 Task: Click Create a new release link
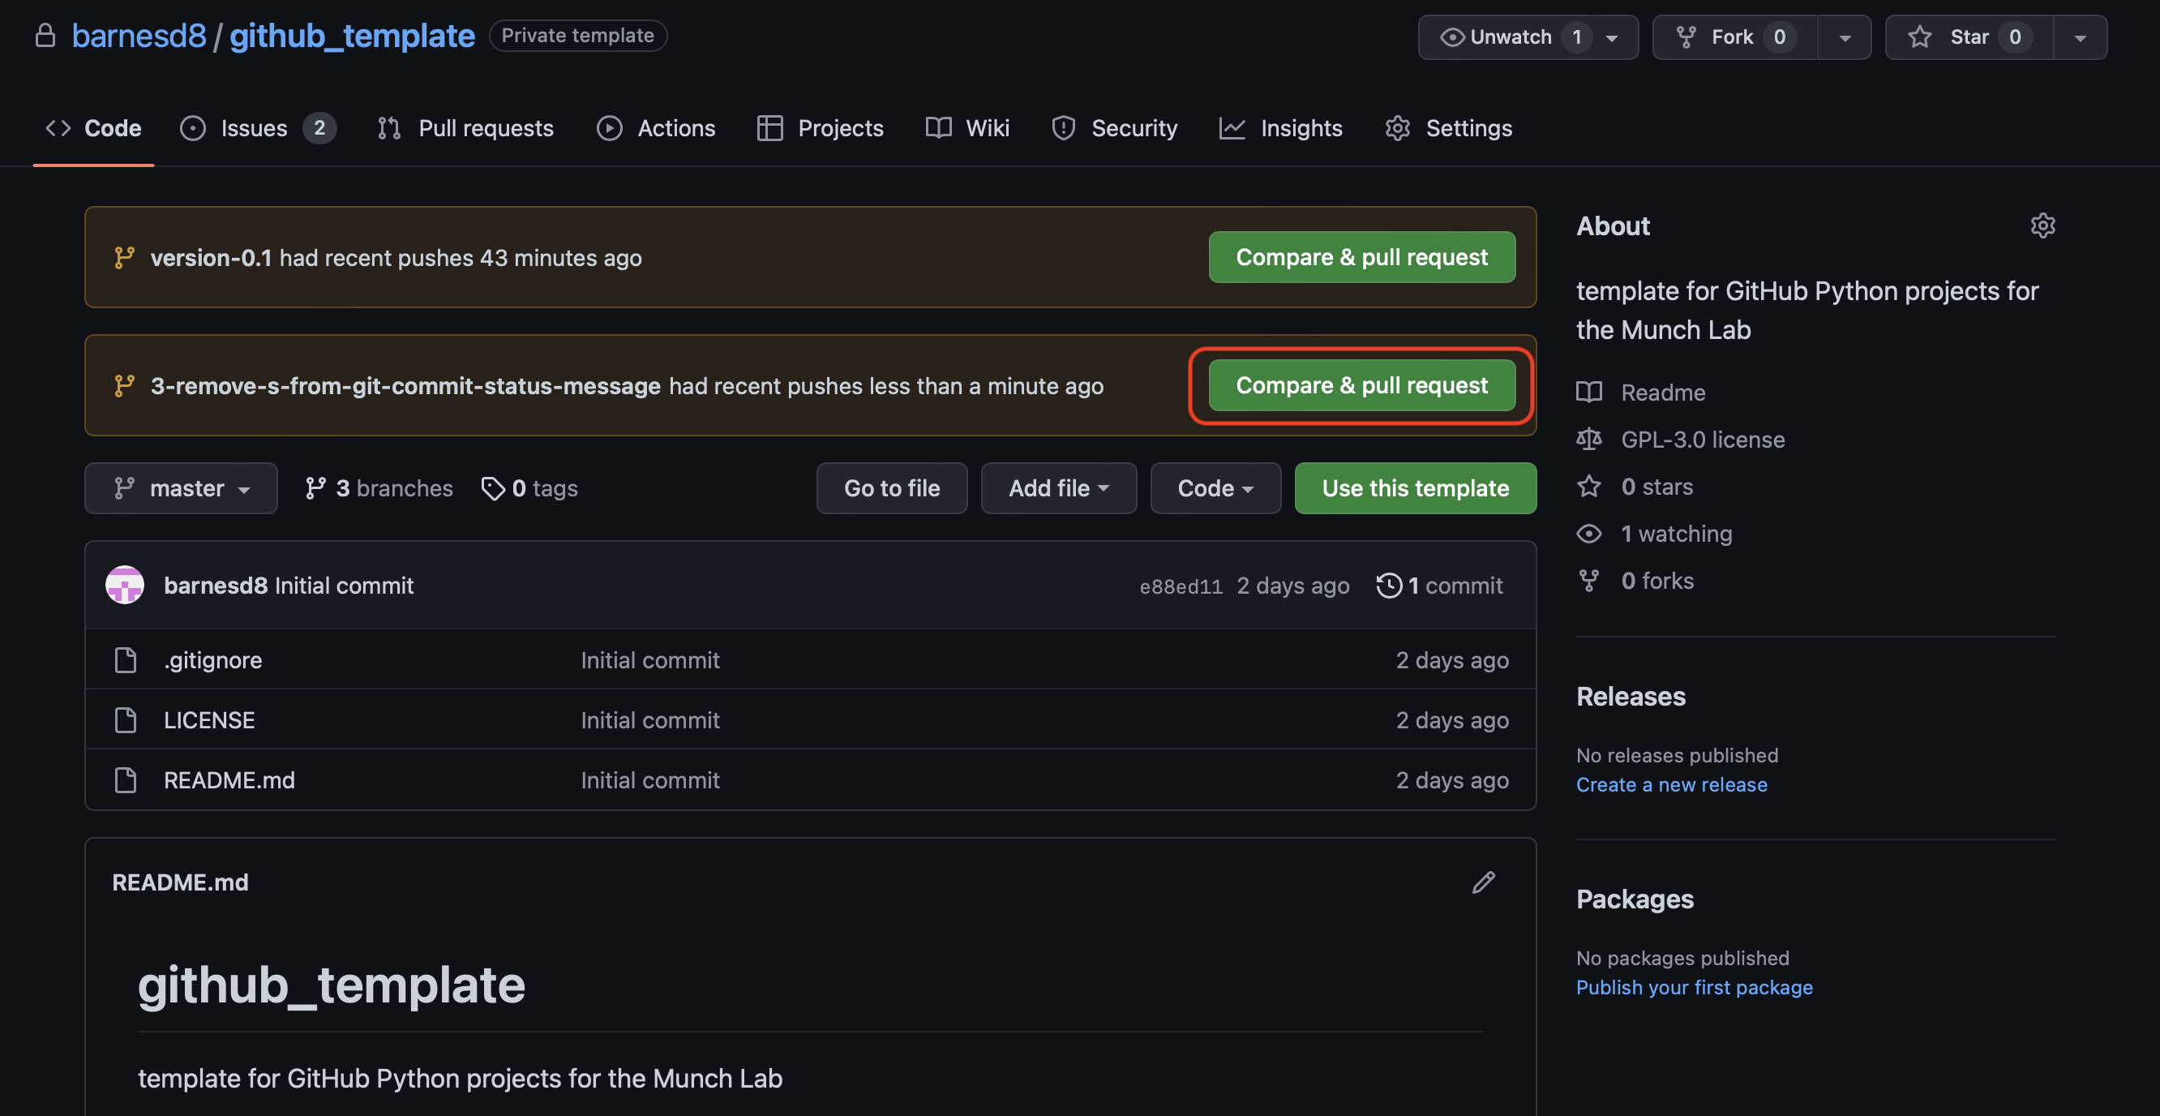point(1672,786)
